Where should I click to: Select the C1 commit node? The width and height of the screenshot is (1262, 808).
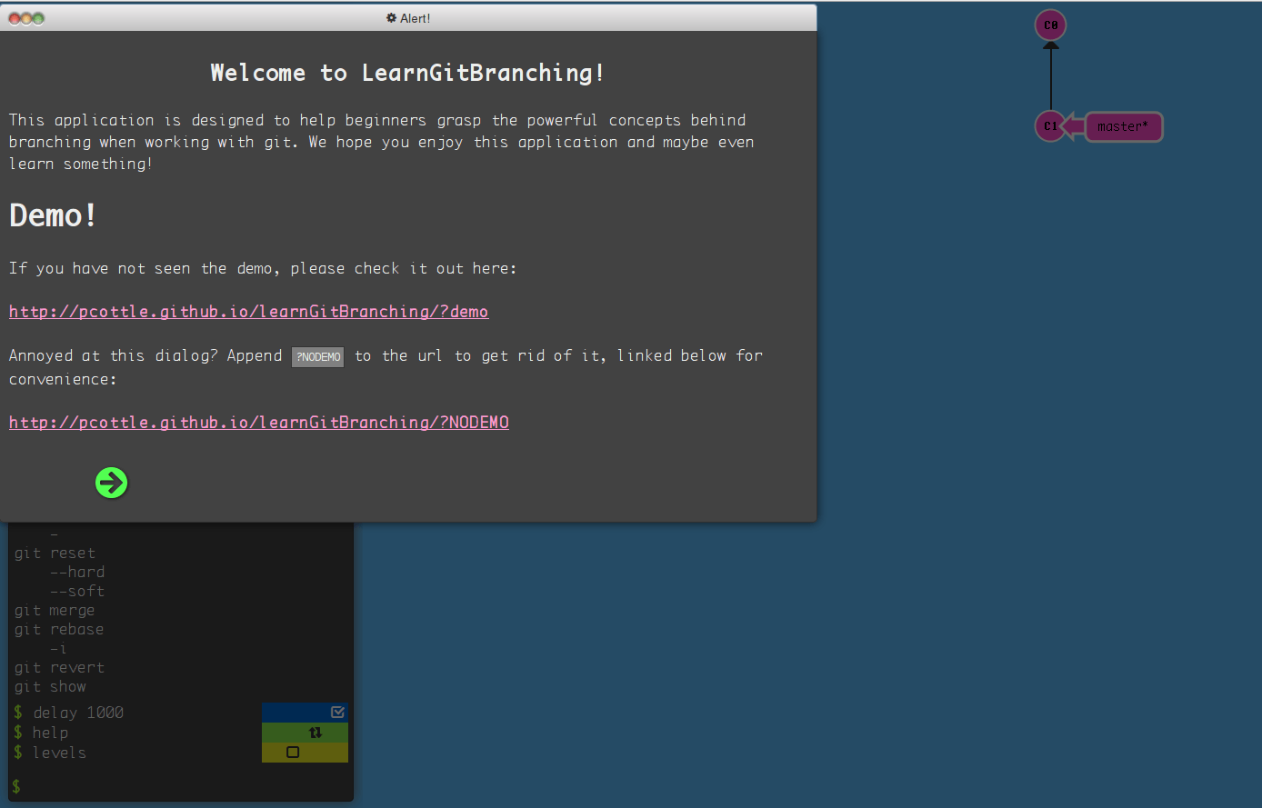(x=1050, y=126)
